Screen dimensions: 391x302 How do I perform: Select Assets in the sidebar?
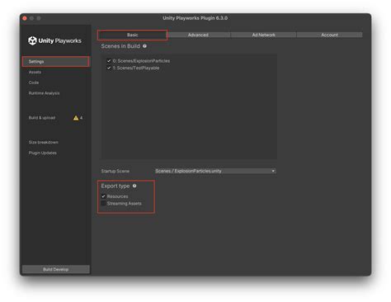[35, 72]
